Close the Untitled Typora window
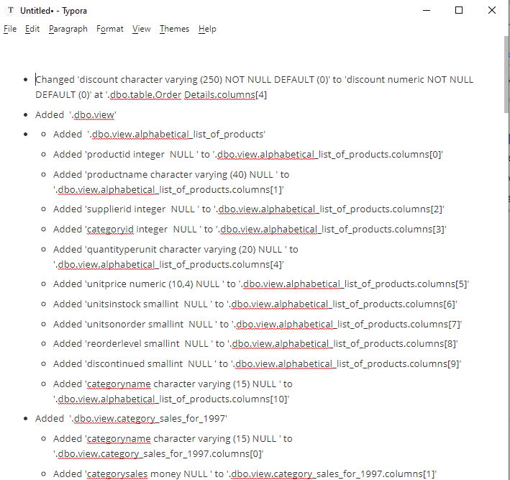Image resolution: width=510 pixels, height=480 pixels. 492,11
